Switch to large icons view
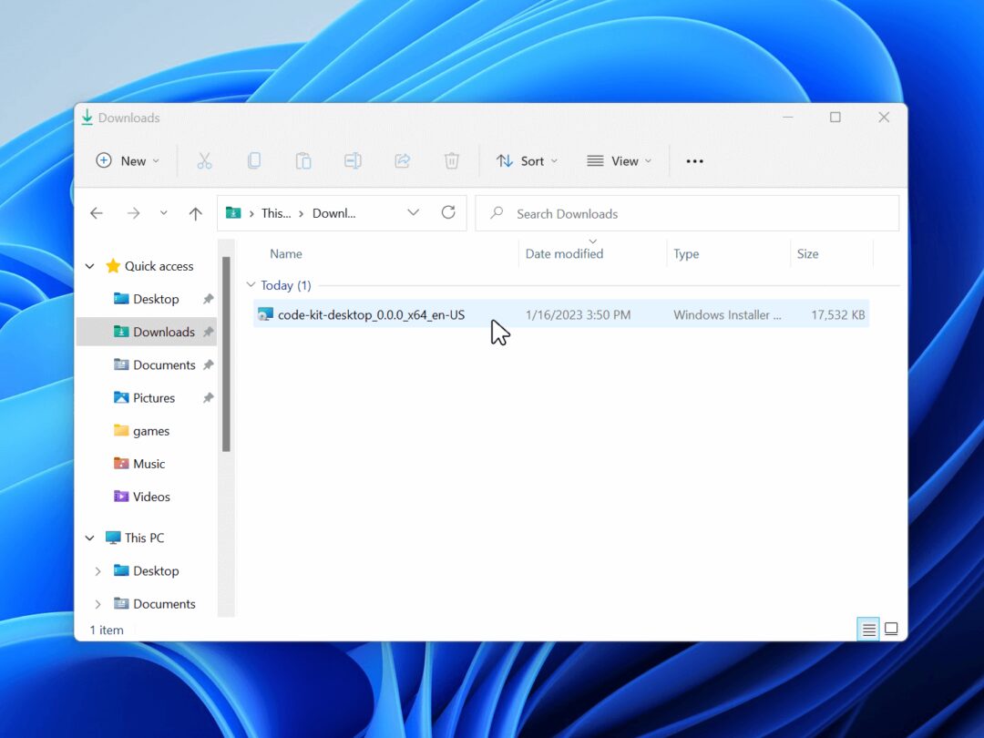The width and height of the screenshot is (984, 738). click(x=891, y=629)
